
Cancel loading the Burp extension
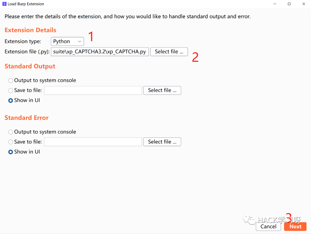[268, 227]
